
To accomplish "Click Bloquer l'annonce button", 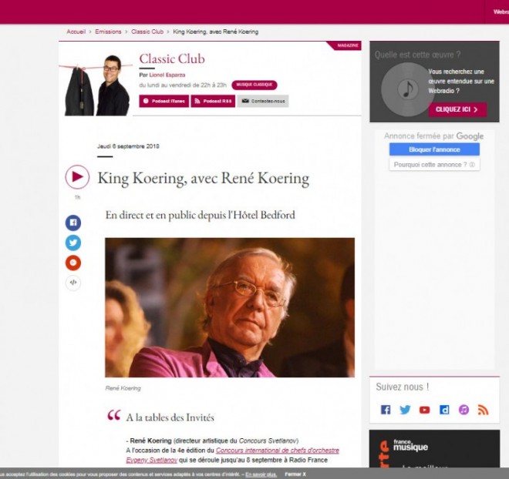I will (434, 149).
